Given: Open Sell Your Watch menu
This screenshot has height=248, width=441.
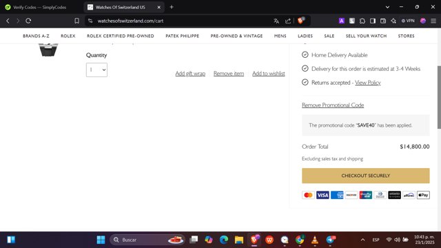Looking at the screenshot, I should 366,36.
